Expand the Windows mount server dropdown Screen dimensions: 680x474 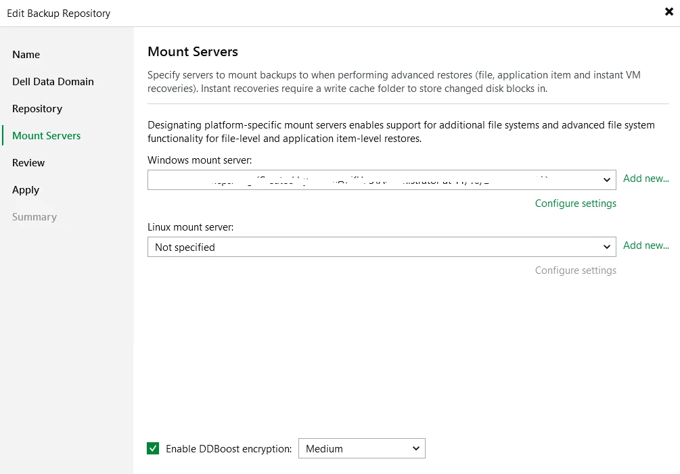point(606,180)
